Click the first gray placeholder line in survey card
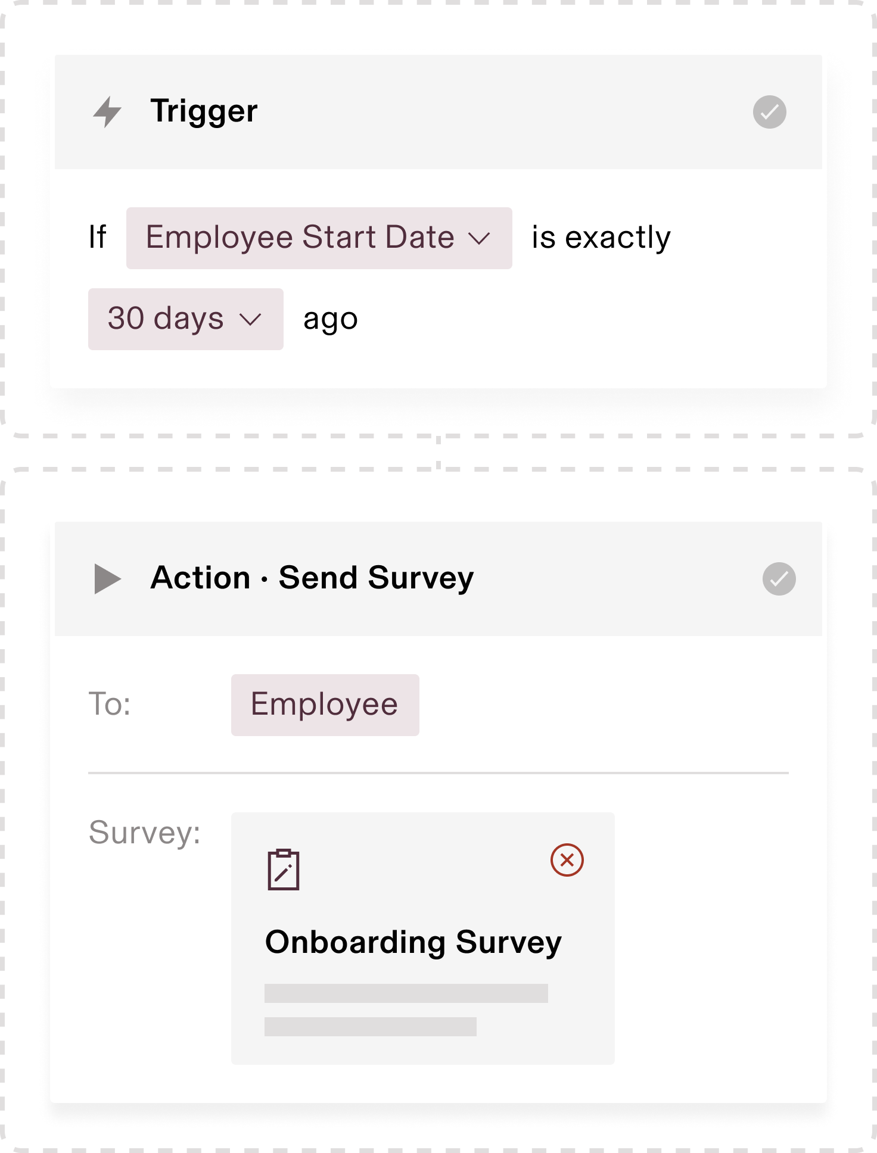 (406, 993)
